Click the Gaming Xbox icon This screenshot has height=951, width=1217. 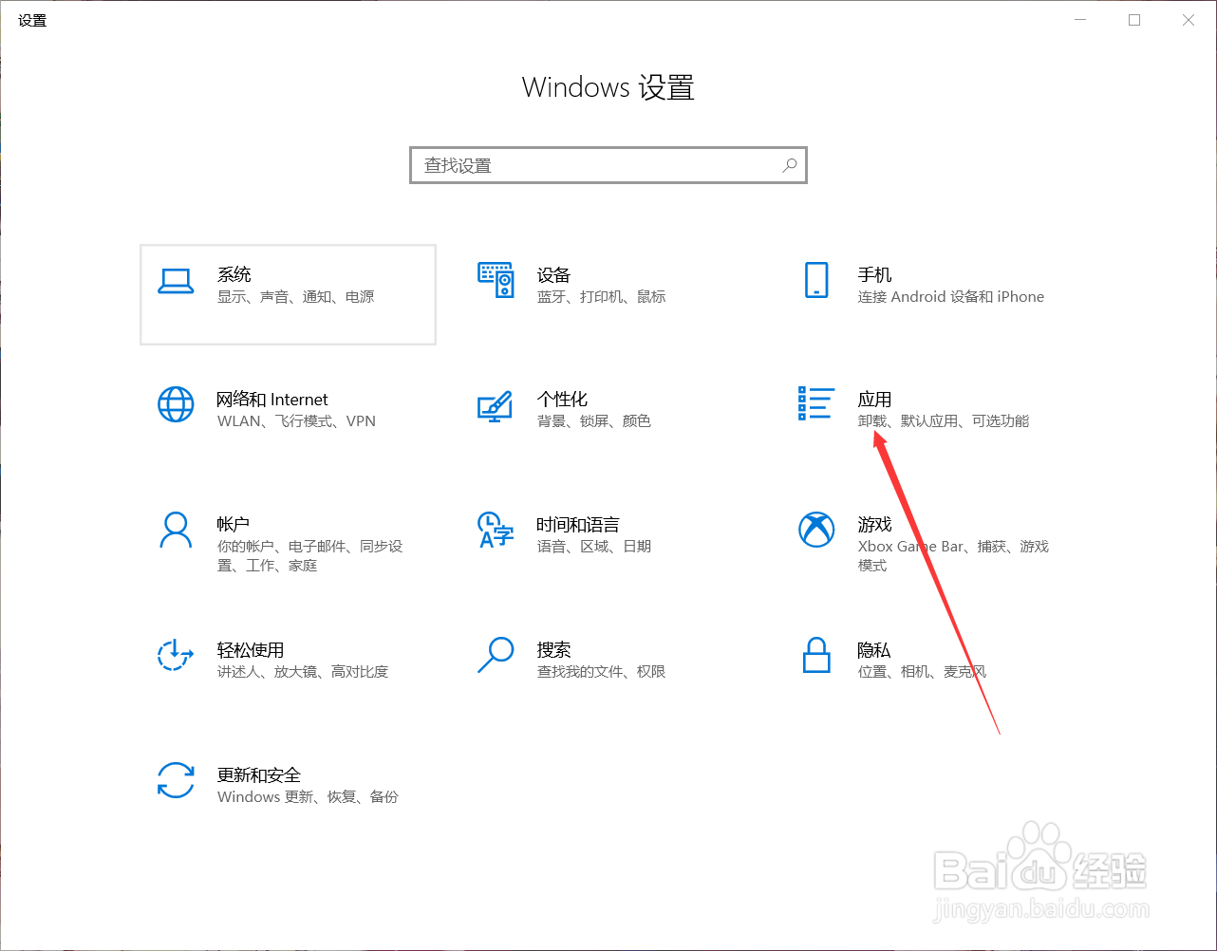[x=816, y=531]
